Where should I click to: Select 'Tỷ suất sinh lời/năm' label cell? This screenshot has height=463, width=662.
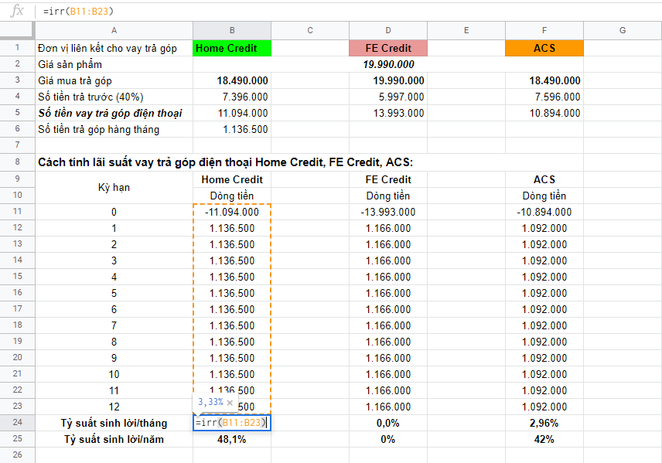point(114,439)
